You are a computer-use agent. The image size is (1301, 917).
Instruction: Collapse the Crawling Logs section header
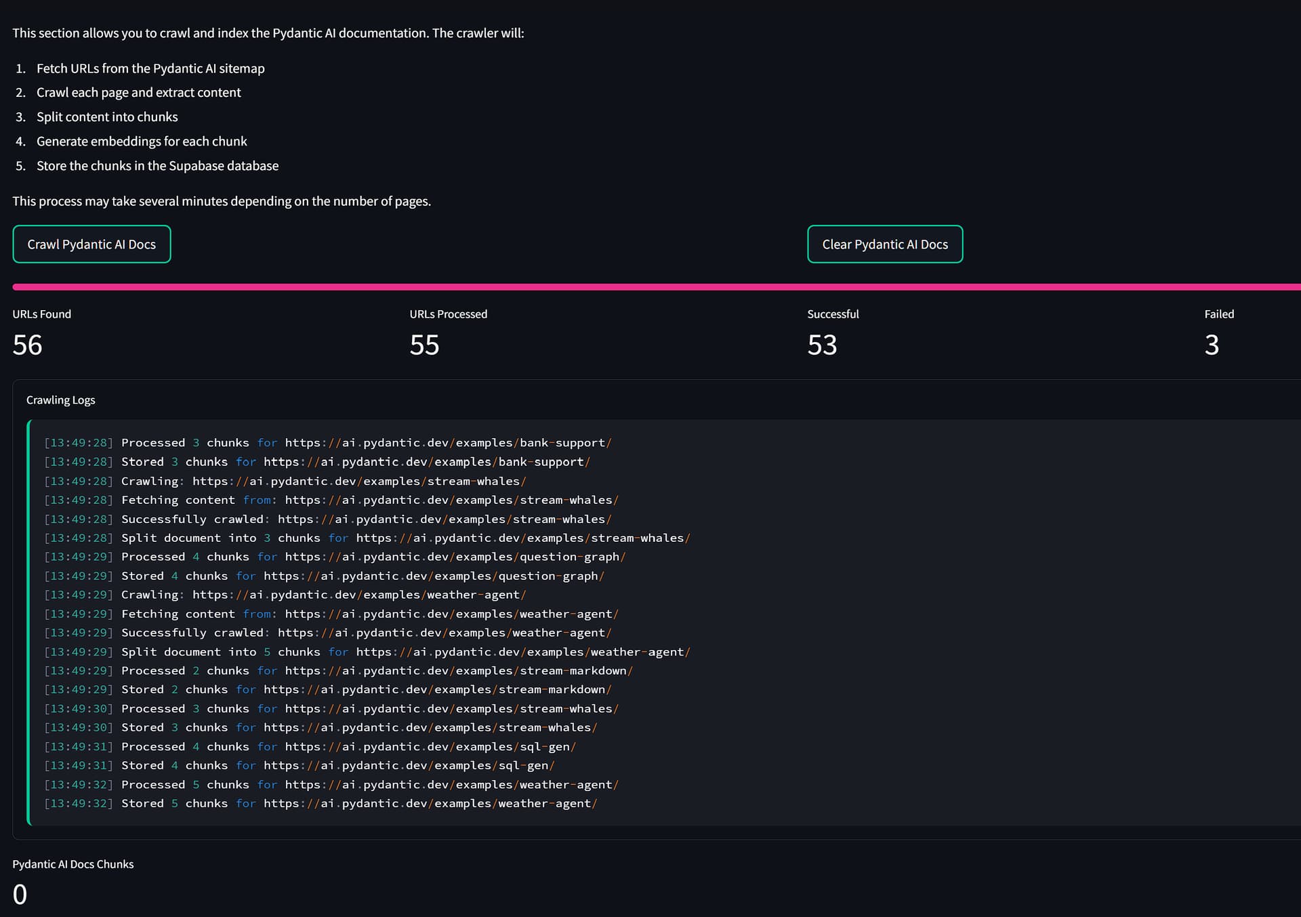[61, 400]
